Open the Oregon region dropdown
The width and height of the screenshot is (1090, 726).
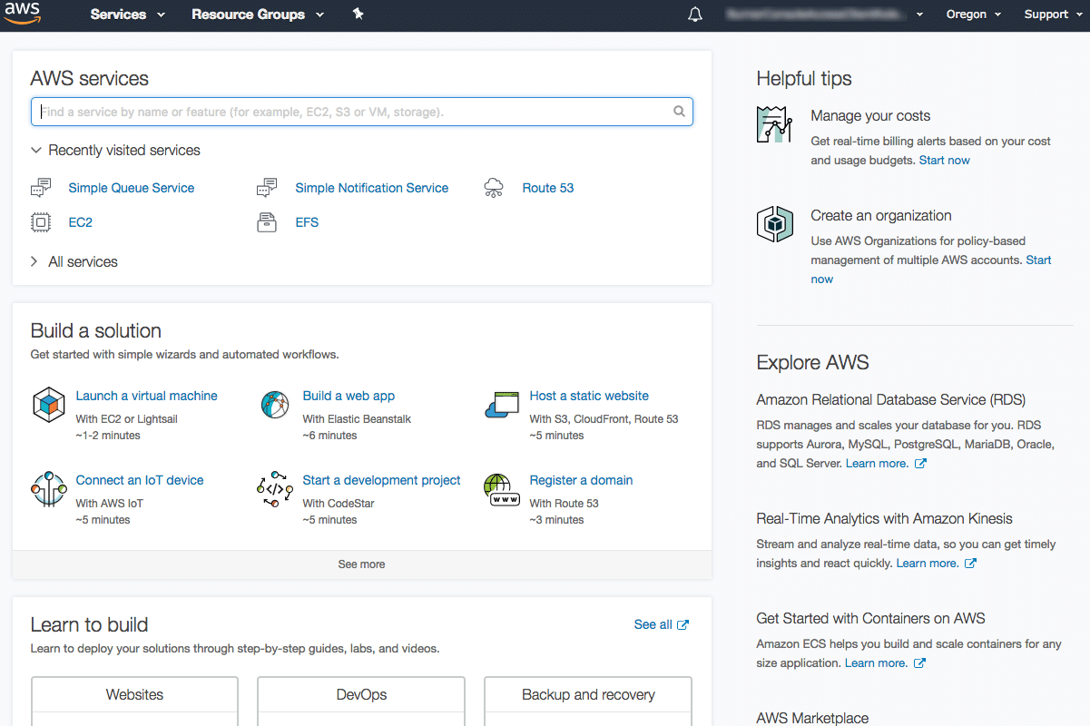[972, 15]
